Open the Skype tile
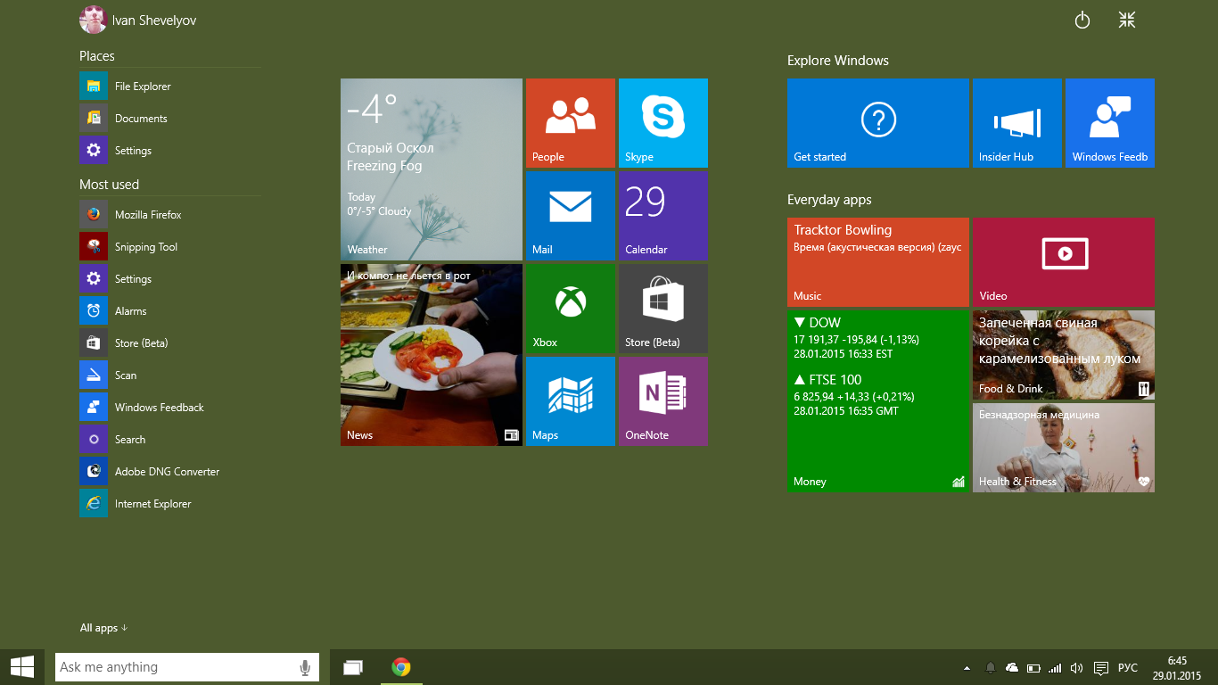1218x685 pixels. click(x=663, y=123)
